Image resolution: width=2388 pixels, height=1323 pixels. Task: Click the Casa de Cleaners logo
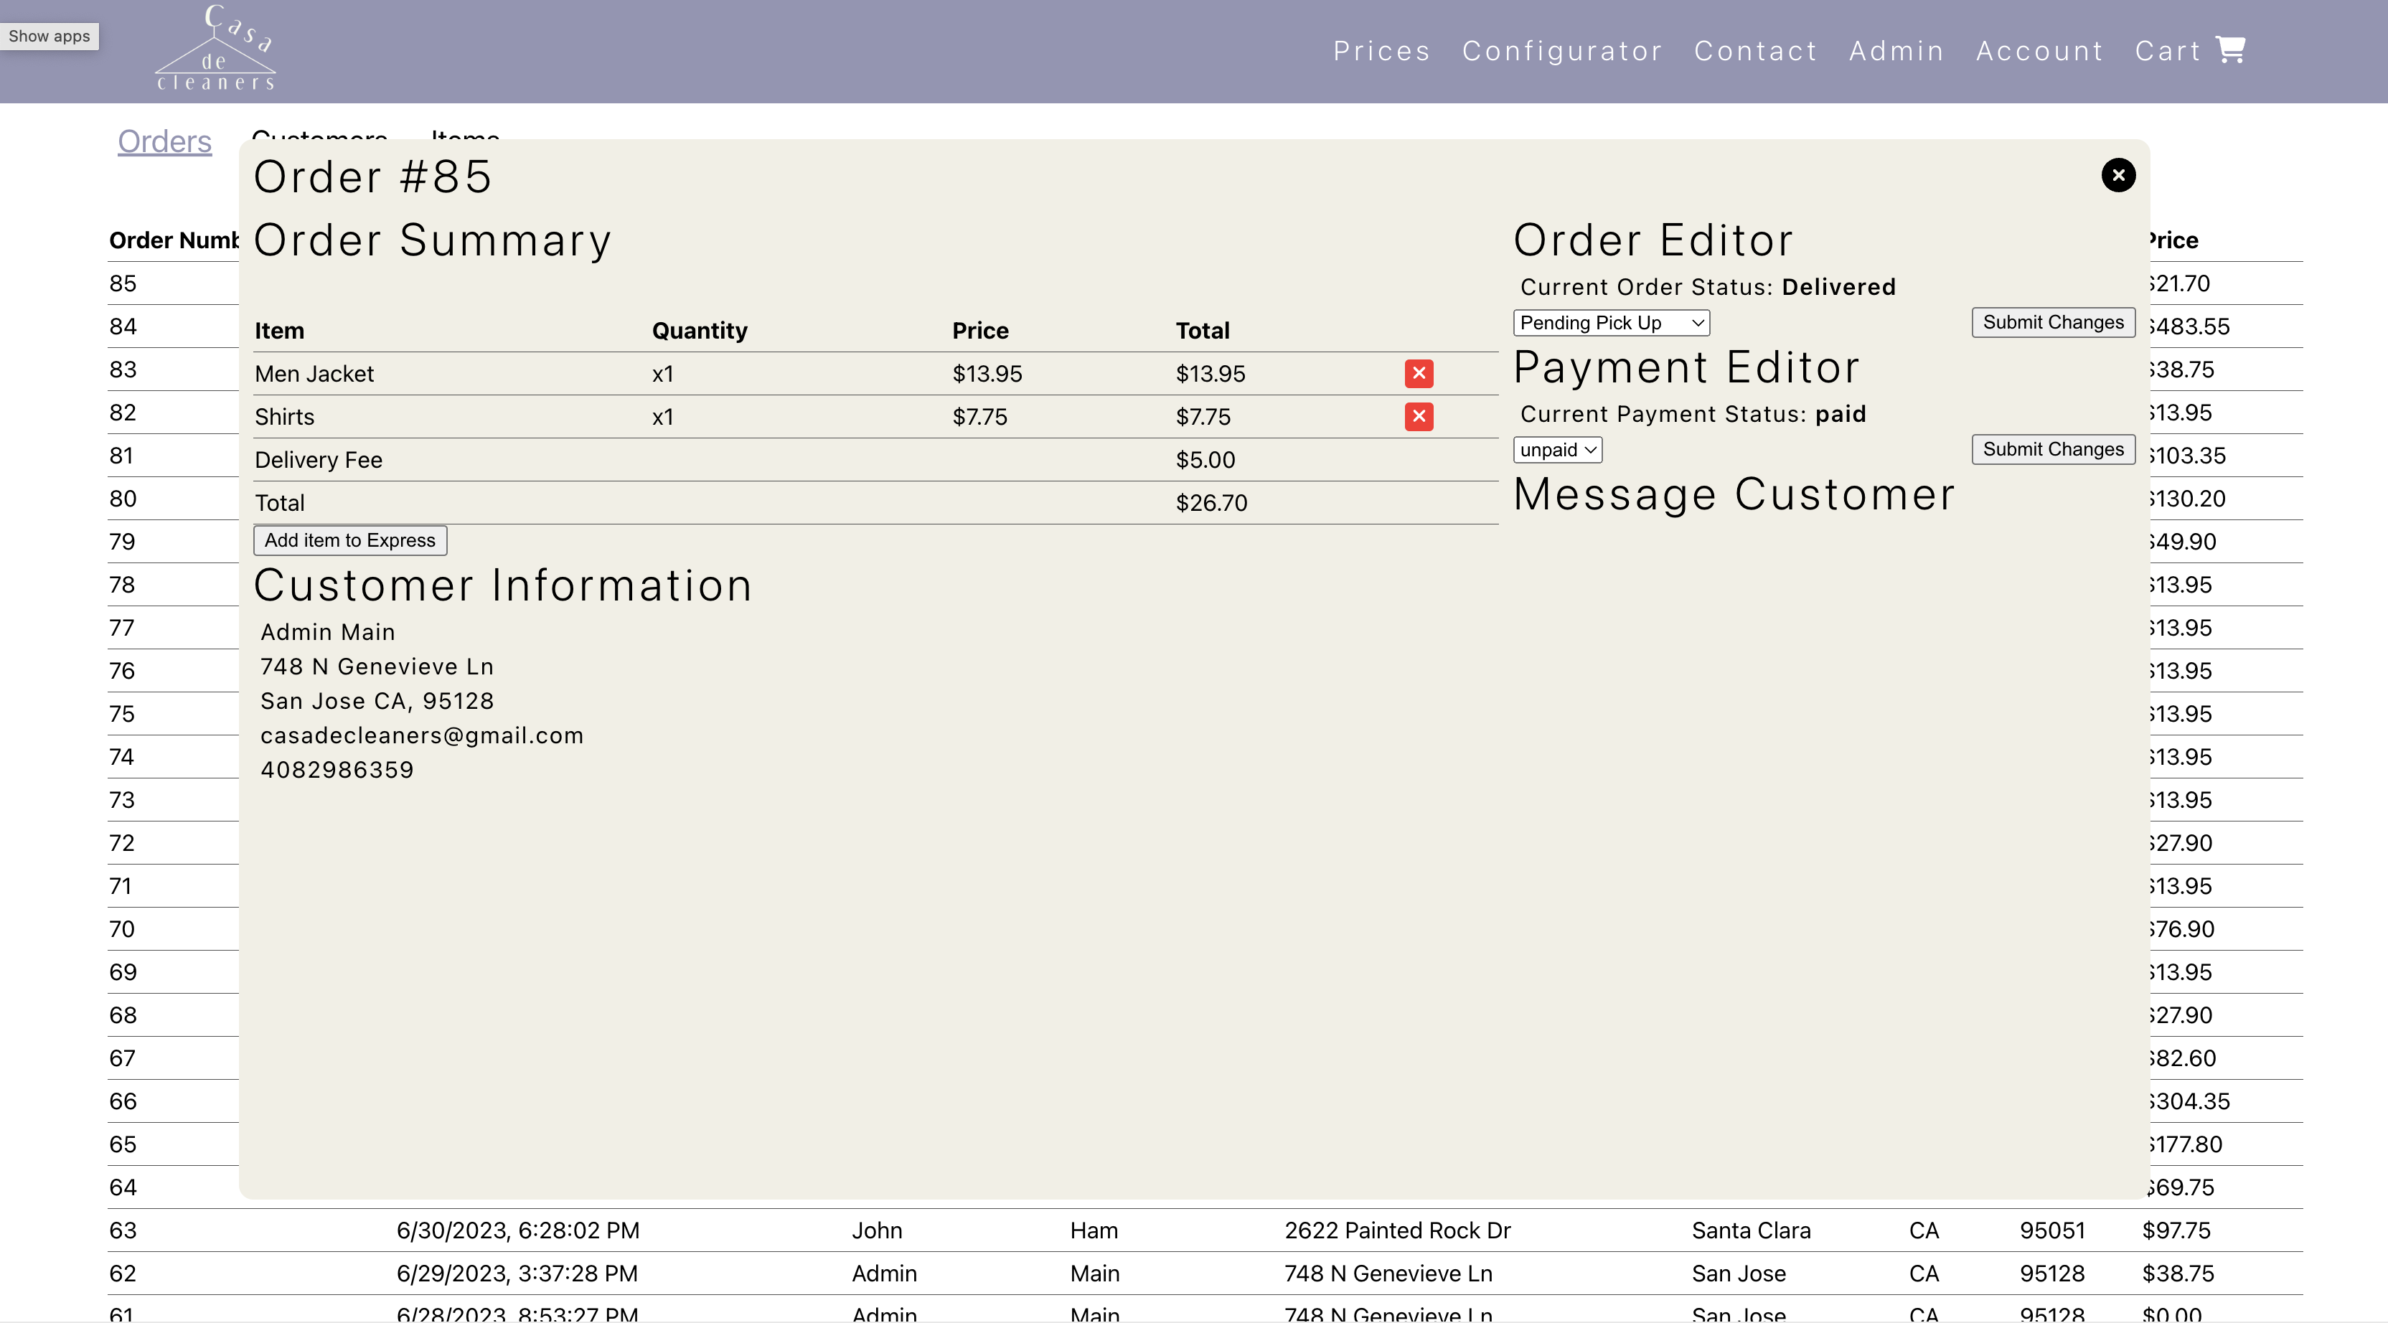pos(215,47)
